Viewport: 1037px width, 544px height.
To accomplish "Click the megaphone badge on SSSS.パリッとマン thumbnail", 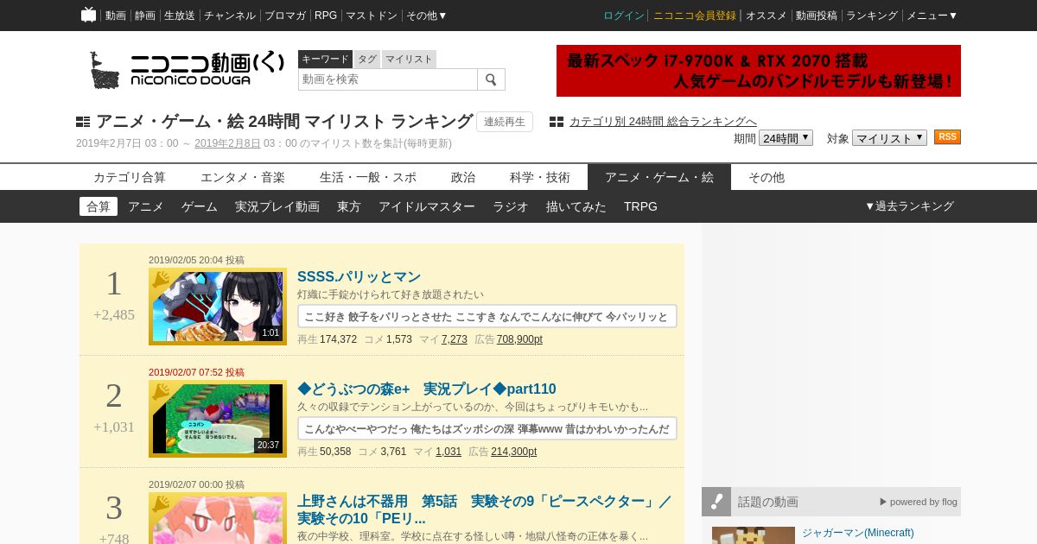I will tap(161, 280).
